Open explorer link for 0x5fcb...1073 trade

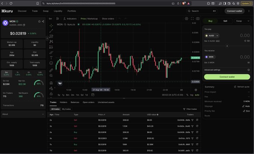[x=197, y=138]
